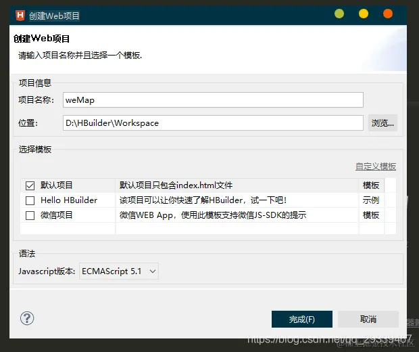This screenshot has width=419, height=352.
Task: Click the 模板 type cell of 微信项目
Action: (370, 215)
